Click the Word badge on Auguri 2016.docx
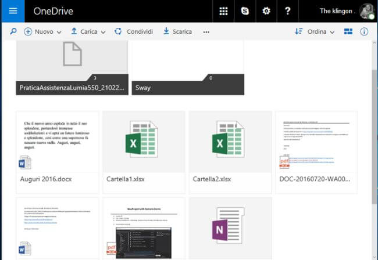This screenshot has width=378, height=260. click(25, 162)
